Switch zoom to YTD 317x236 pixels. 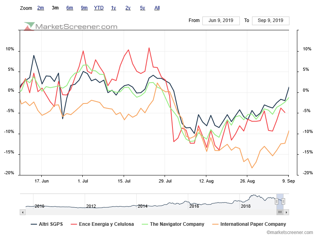(99, 8)
